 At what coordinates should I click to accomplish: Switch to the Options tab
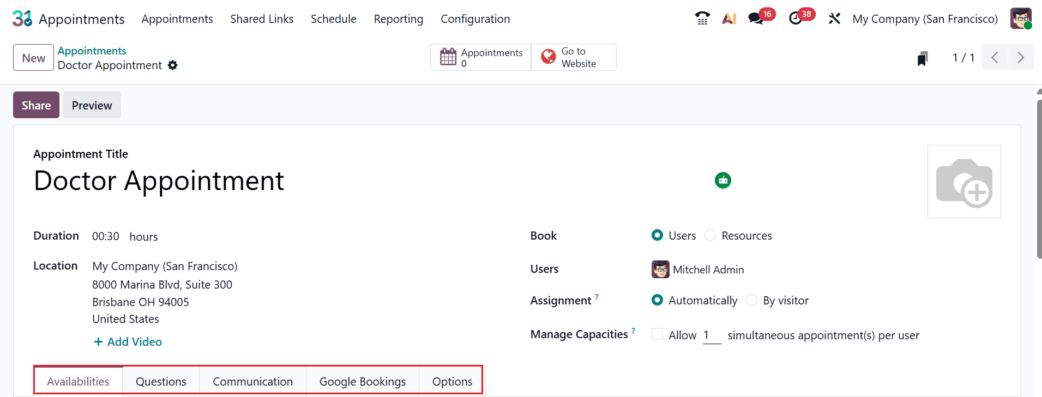click(x=452, y=381)
